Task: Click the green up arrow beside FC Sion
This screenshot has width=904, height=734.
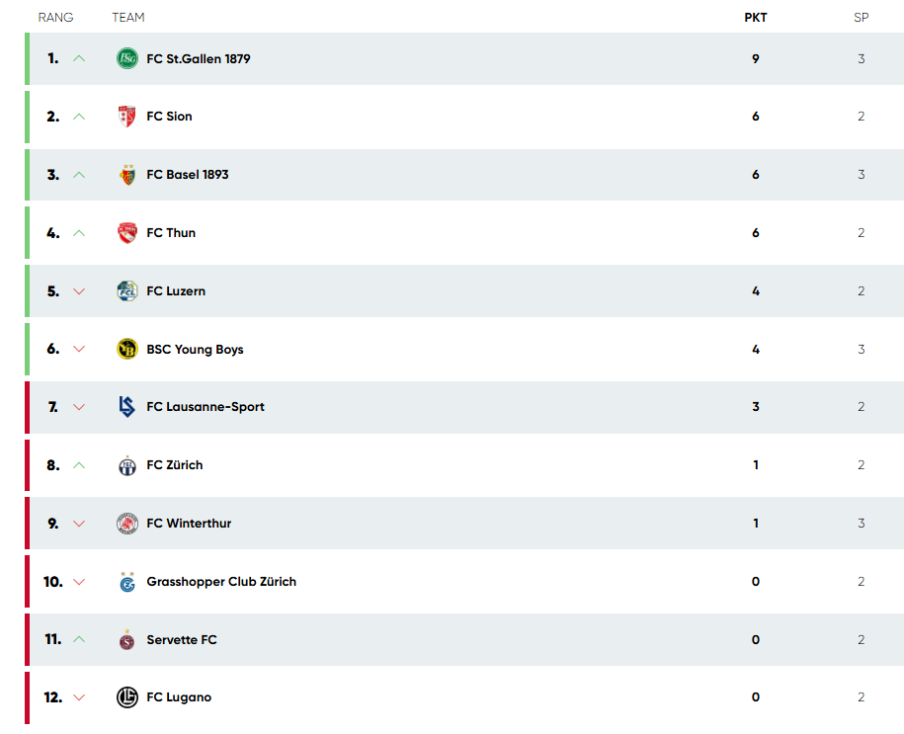Action: (x=79, y=117)
